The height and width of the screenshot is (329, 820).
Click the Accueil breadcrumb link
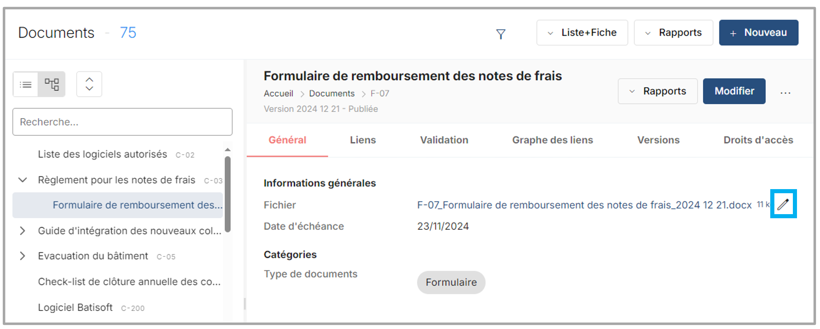point(278,94)
